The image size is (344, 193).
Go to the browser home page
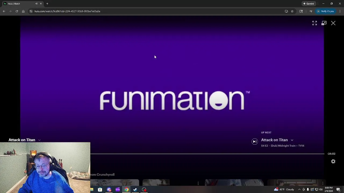23,11
